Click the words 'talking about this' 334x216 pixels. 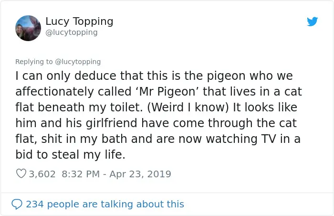tap(142, 204)
